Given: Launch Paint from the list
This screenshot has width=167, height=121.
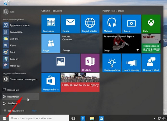Looking at the screenshot, I should 21,52.
